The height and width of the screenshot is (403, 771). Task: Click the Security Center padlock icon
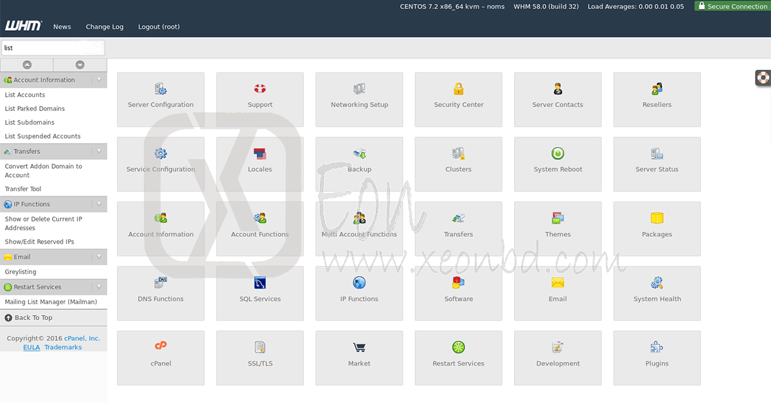click(458, 89)
